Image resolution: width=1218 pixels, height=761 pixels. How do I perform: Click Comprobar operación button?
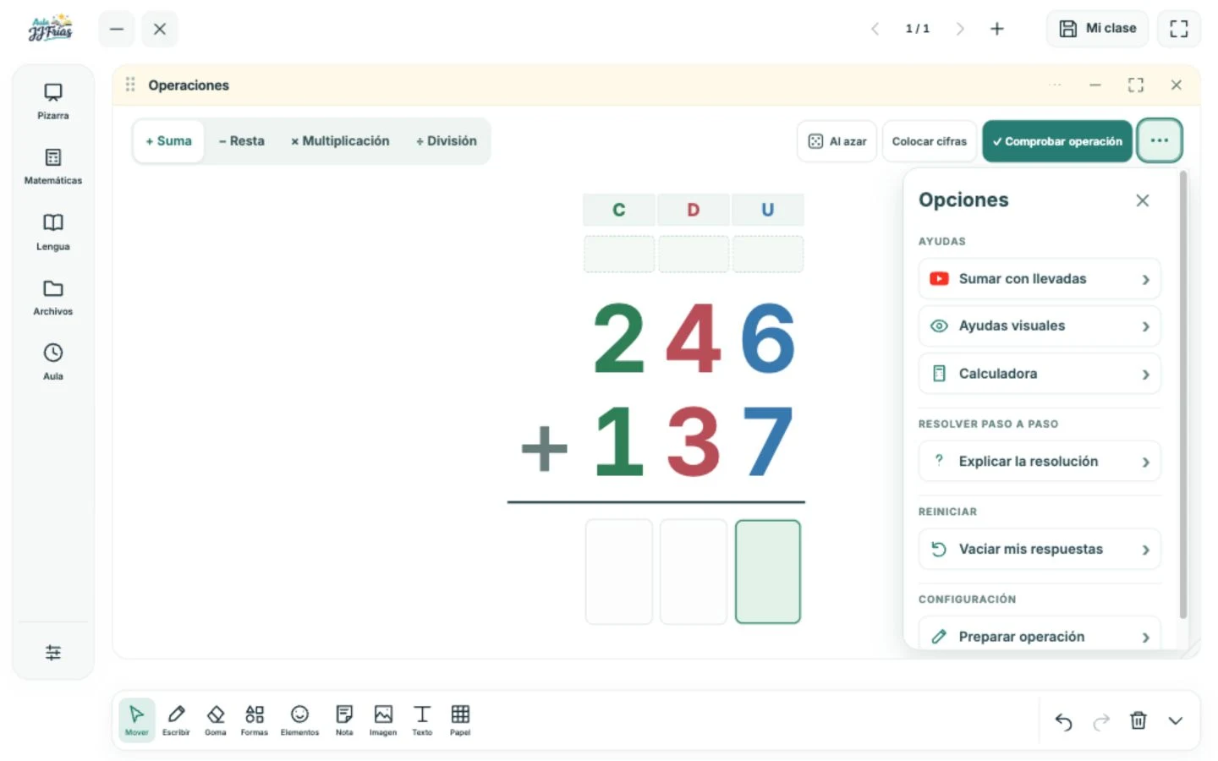[x=1056, y=141]
